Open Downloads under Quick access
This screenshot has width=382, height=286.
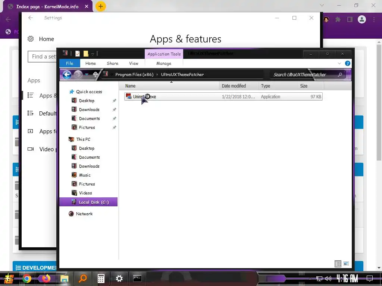point(89,110)
